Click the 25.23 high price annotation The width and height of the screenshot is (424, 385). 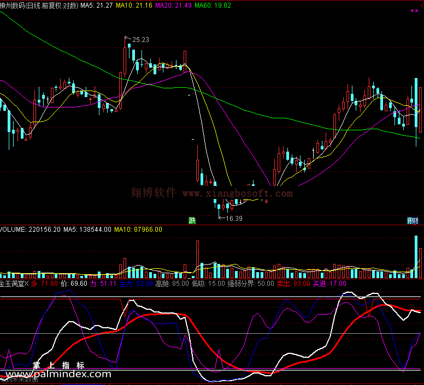(140, 40)
